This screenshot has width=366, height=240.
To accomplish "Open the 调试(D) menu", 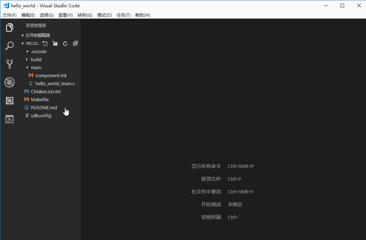I will coord(105,15).
